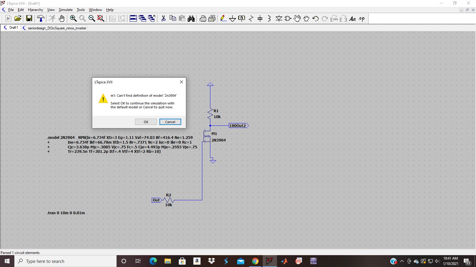476x267 pixels.
Task: Select the R1 resistor label
Action: pos(216,111)
